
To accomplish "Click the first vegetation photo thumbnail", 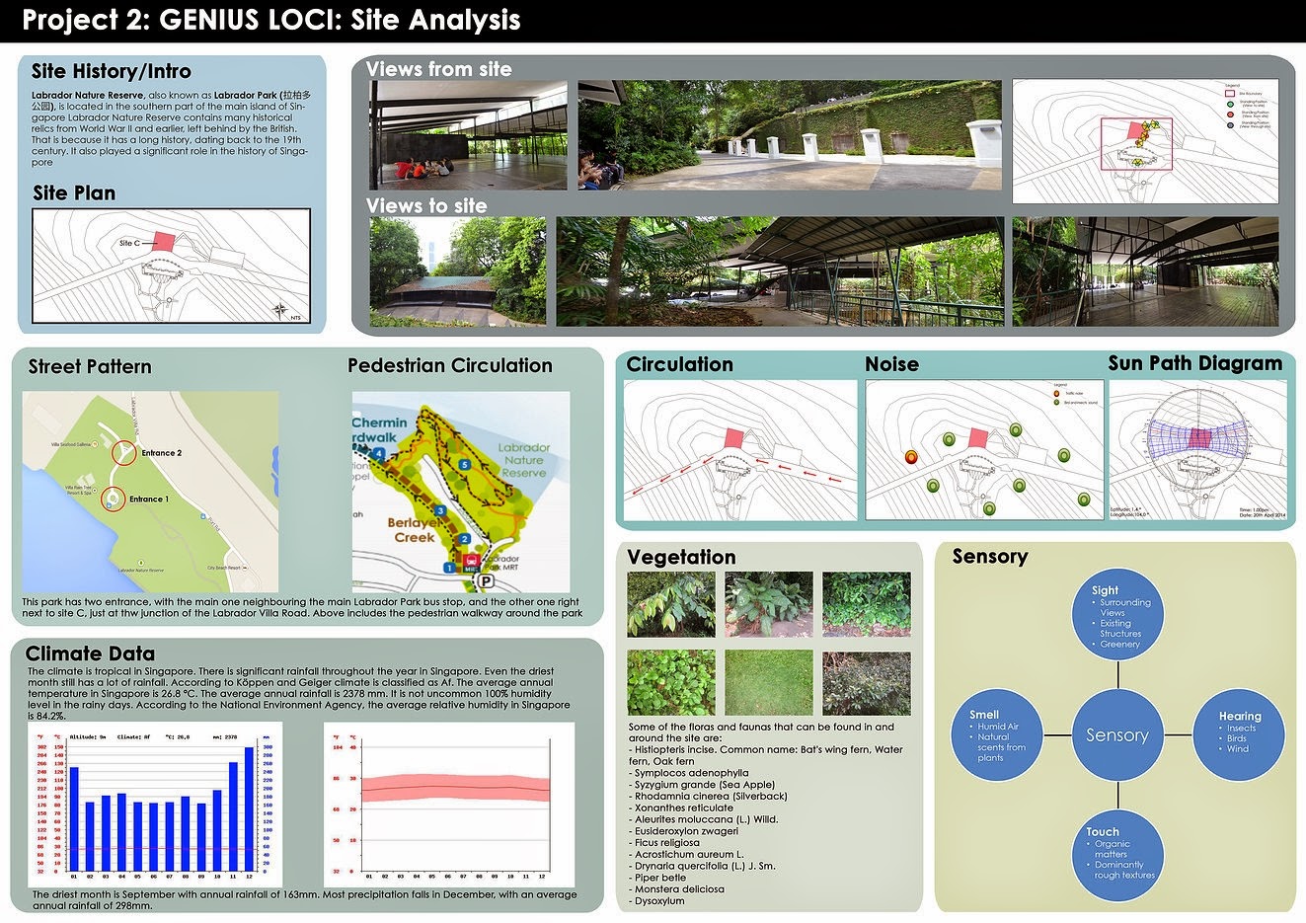I will 670,603.
